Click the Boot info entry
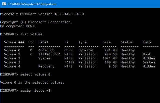This screenshot has height=103, width=160. point(147,54)
